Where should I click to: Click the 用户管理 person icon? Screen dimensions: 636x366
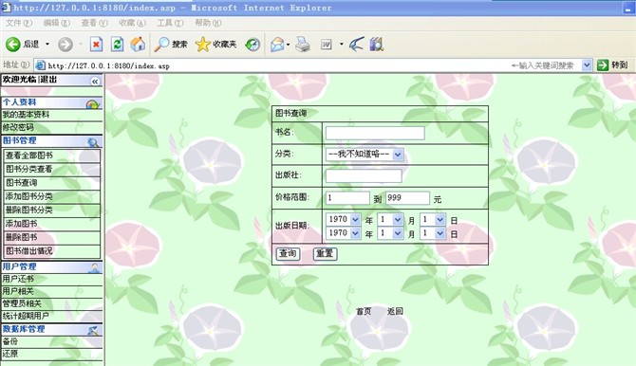point(94,268)
